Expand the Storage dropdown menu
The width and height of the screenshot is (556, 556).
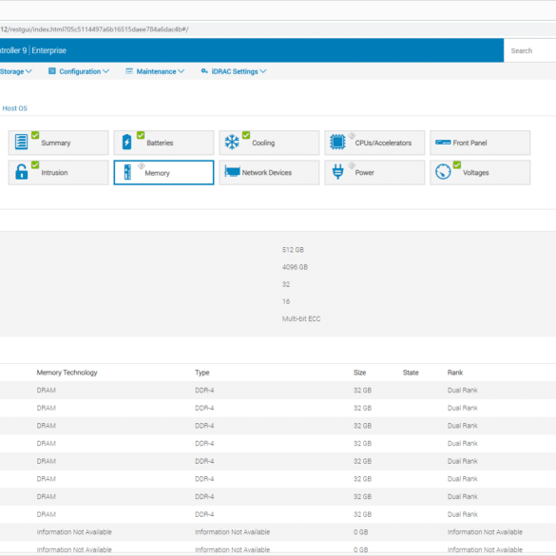16,71
